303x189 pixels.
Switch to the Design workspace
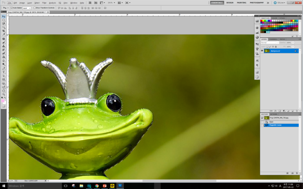point(230,2)
